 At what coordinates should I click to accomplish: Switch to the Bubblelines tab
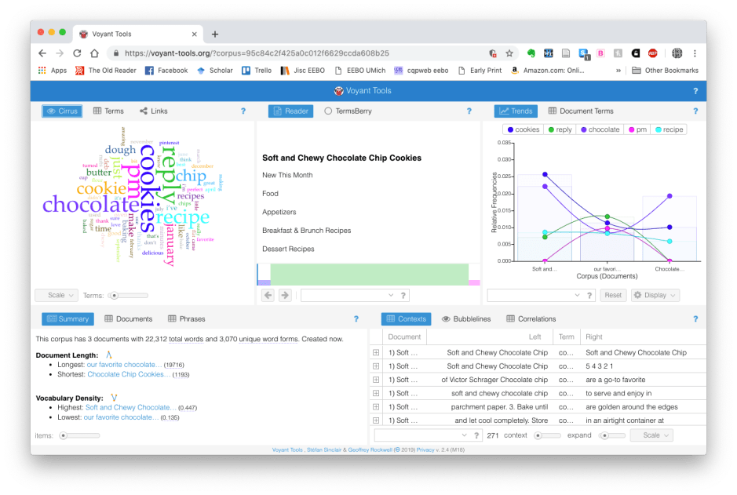point(466,319)
